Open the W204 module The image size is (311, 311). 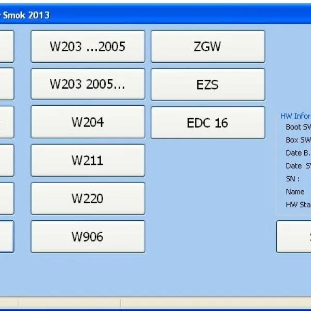pos(88,122)
